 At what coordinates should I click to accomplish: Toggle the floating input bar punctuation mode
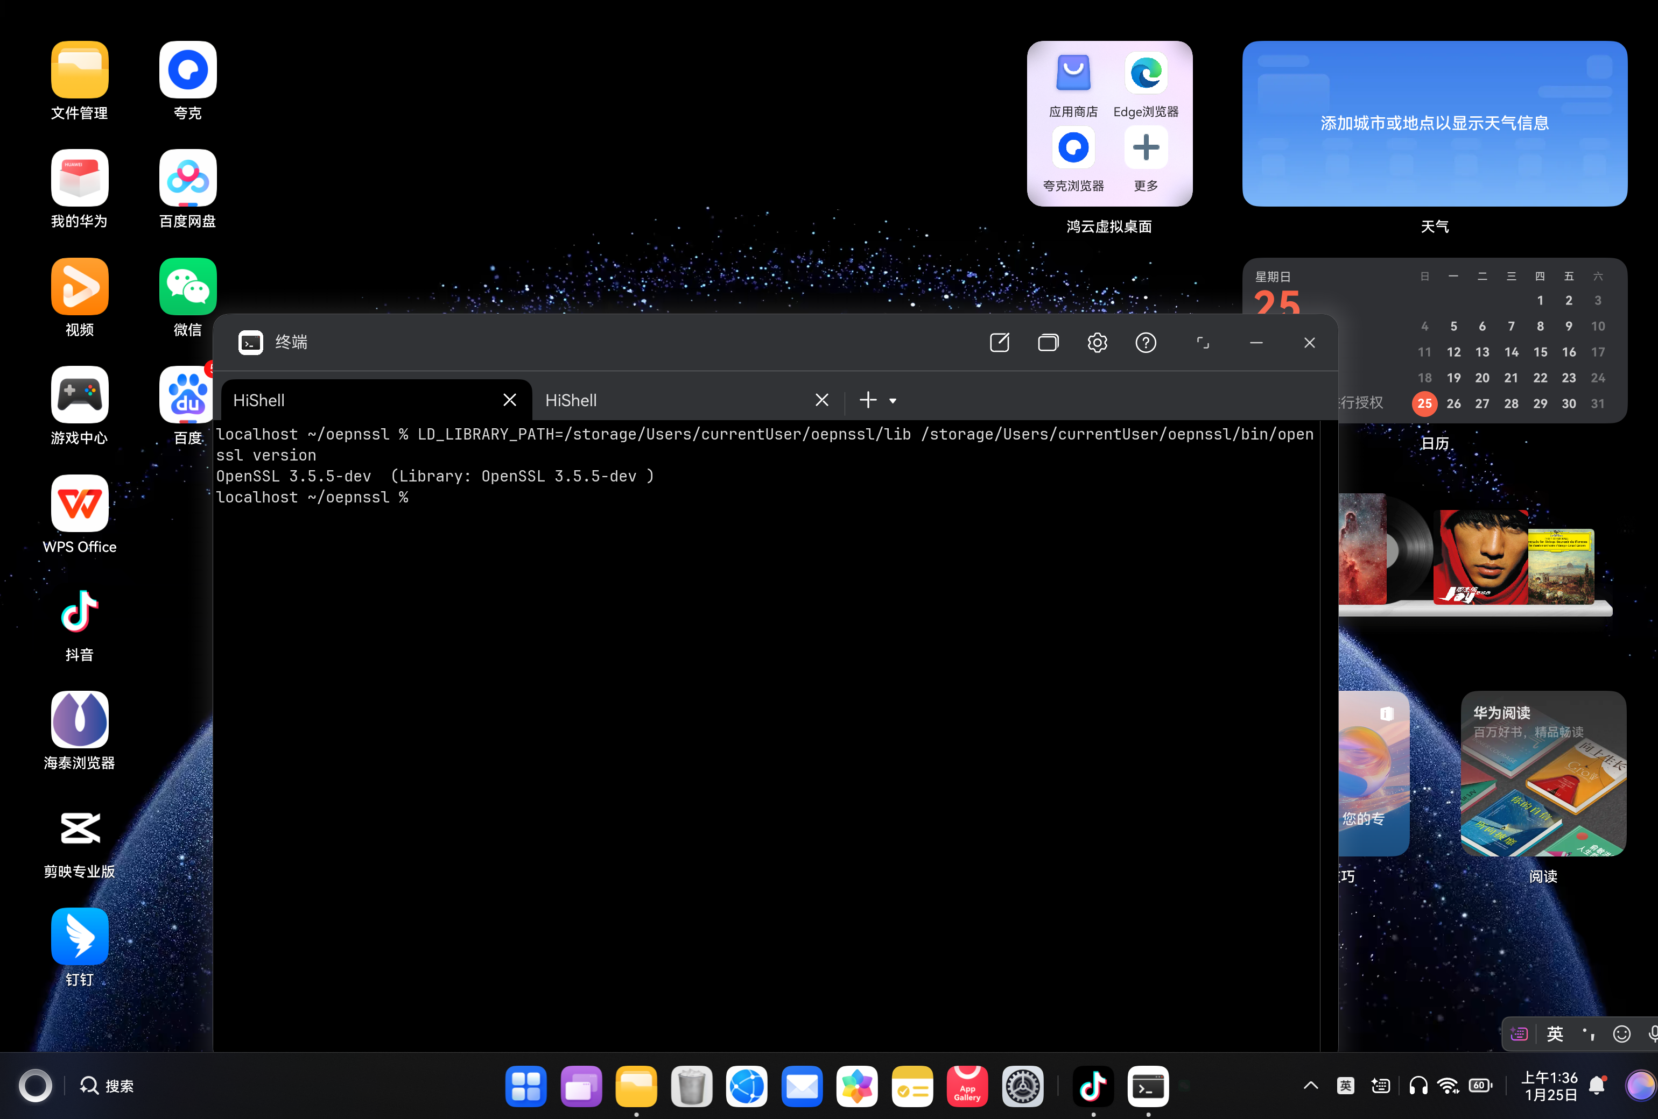[x=1588, y=1033]
